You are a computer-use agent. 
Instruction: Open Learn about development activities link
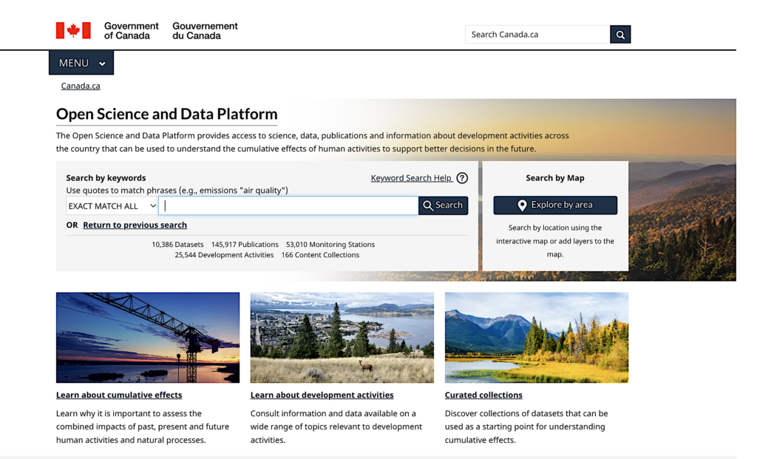coord(322,395)
